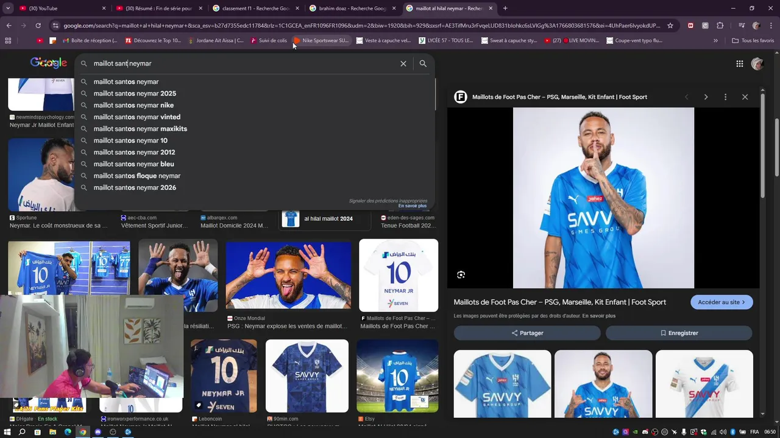Image resolution: width=780 pixels, height=438 pixels.
Task: Search this image with Google Lens icon
Action: coord(461,275)
